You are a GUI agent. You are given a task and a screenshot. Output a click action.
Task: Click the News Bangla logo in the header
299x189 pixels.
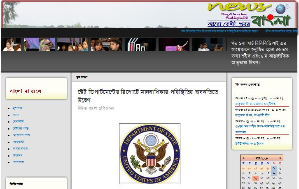point(249,14)
